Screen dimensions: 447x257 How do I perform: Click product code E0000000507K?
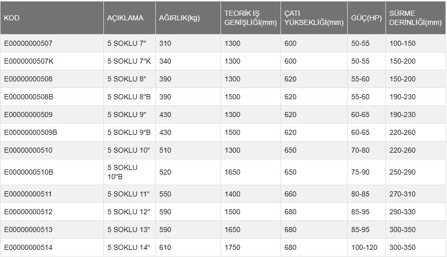point(29,62)
